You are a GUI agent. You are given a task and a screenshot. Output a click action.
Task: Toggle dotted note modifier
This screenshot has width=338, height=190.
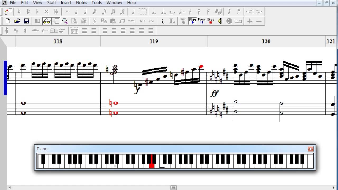(153, 12)
